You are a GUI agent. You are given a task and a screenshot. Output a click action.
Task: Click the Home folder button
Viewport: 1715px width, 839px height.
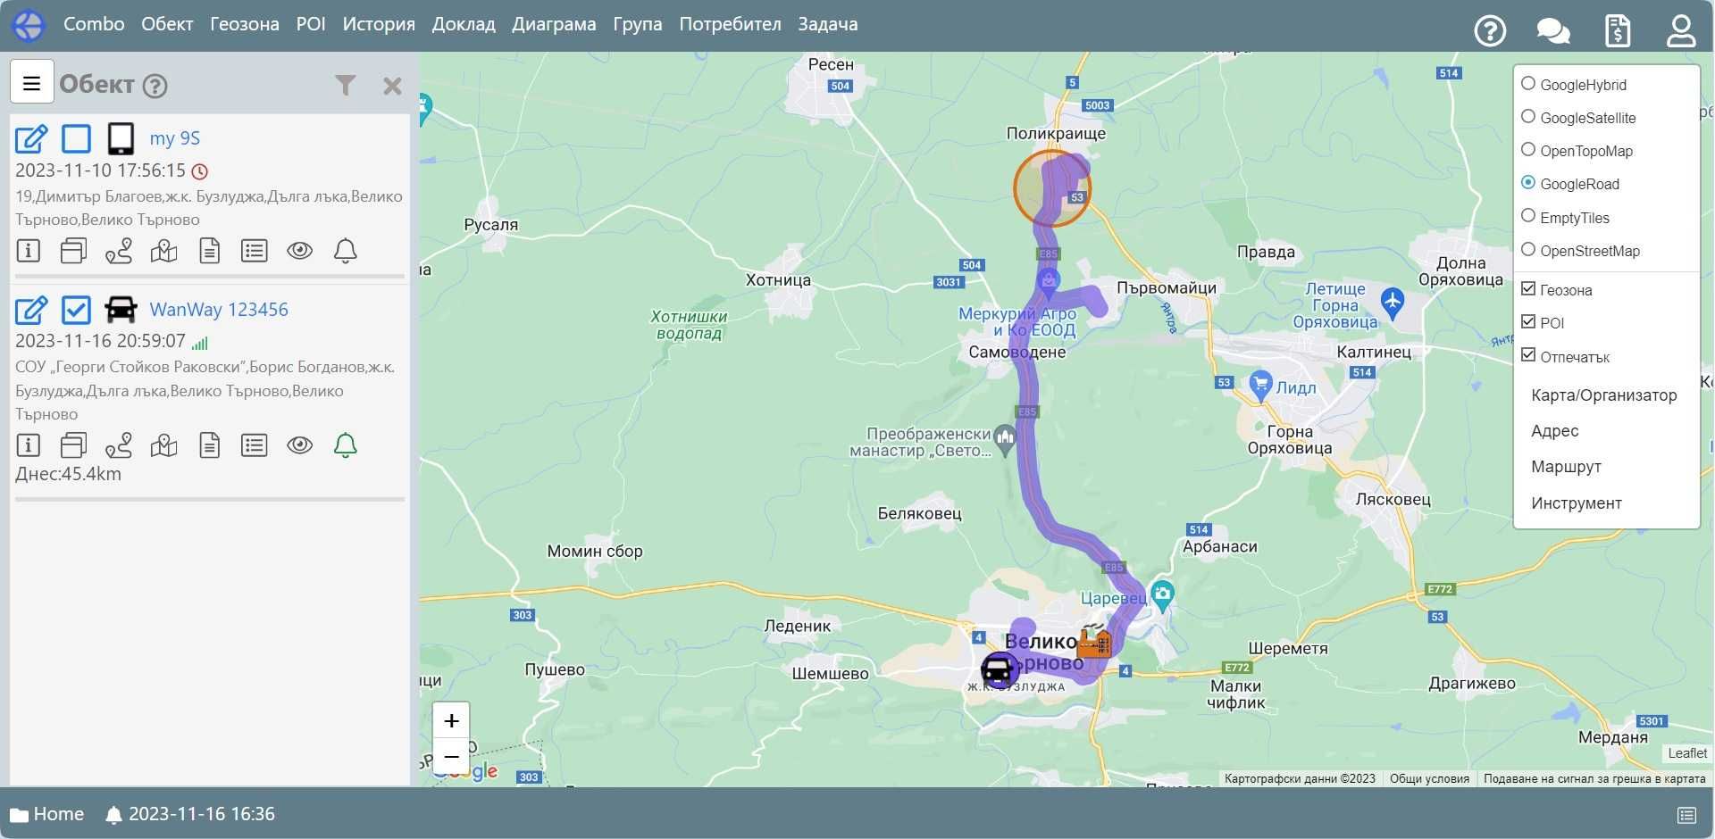(46, 814)
